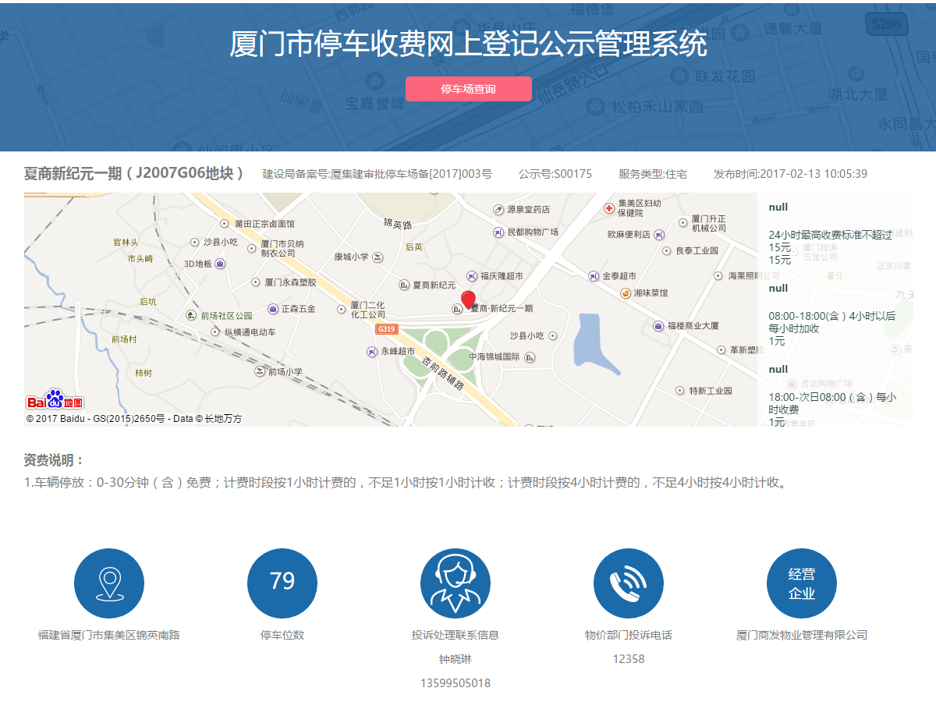Click the 厦门升正机械公司 map marker
The height and width of the screenshot is (702, 936).
click(x=683, y=223)
